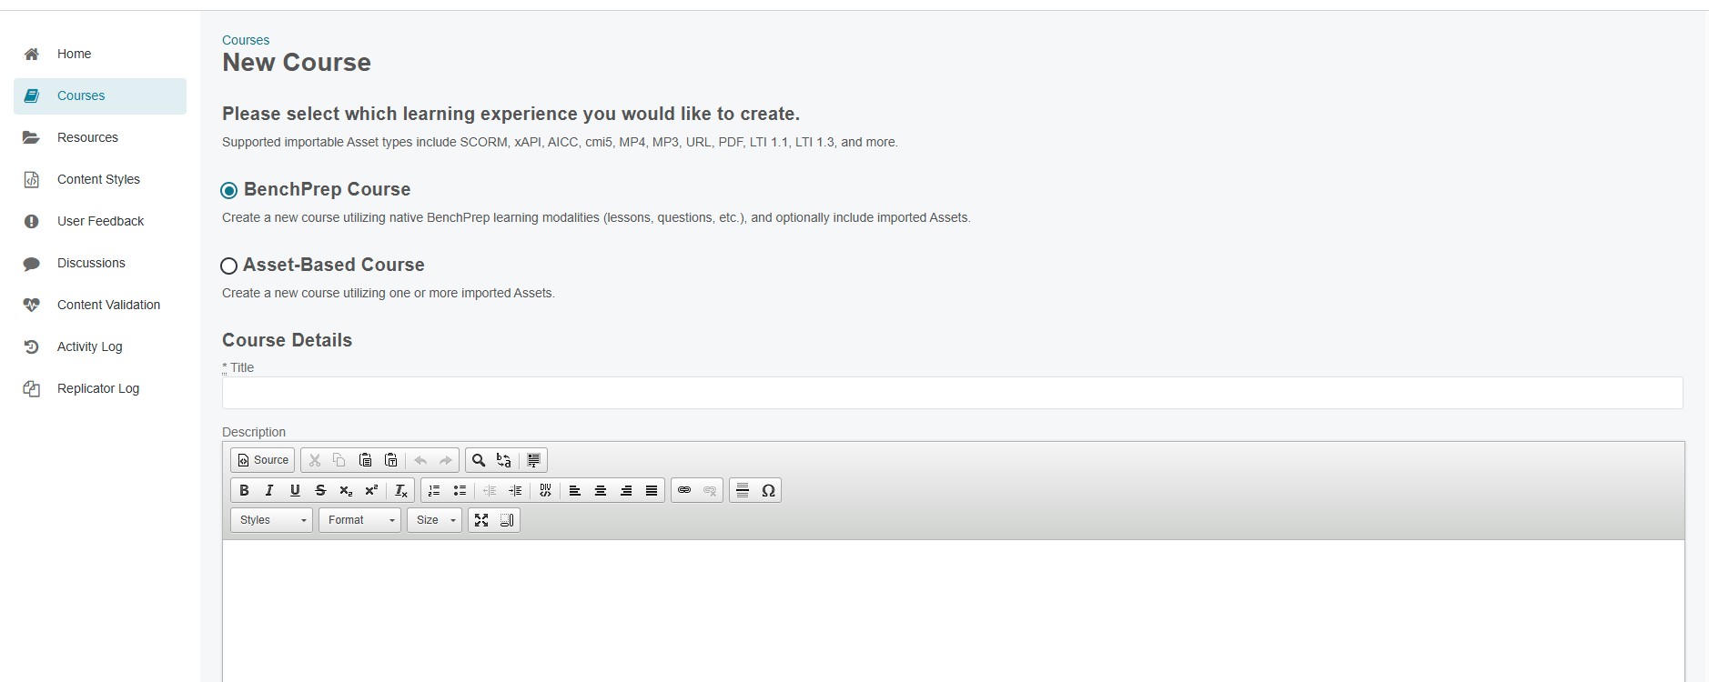Redo the edit in the description editor
This screenshot has width=1709, height=682.
[446, 460]
